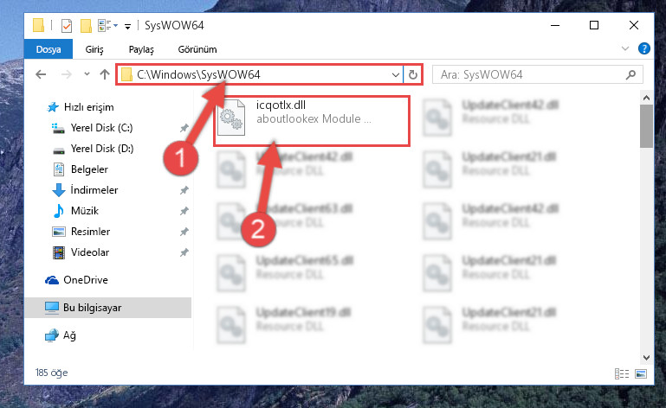Switch to large thumbnails view icon
The image size is (666, 408).
pyautogui.click(x=641, y=373)
